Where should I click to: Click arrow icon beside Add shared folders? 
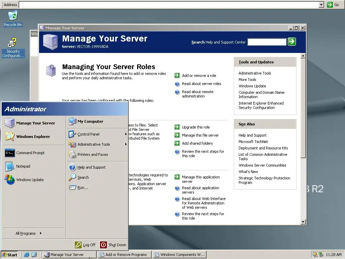pos(177,143)
